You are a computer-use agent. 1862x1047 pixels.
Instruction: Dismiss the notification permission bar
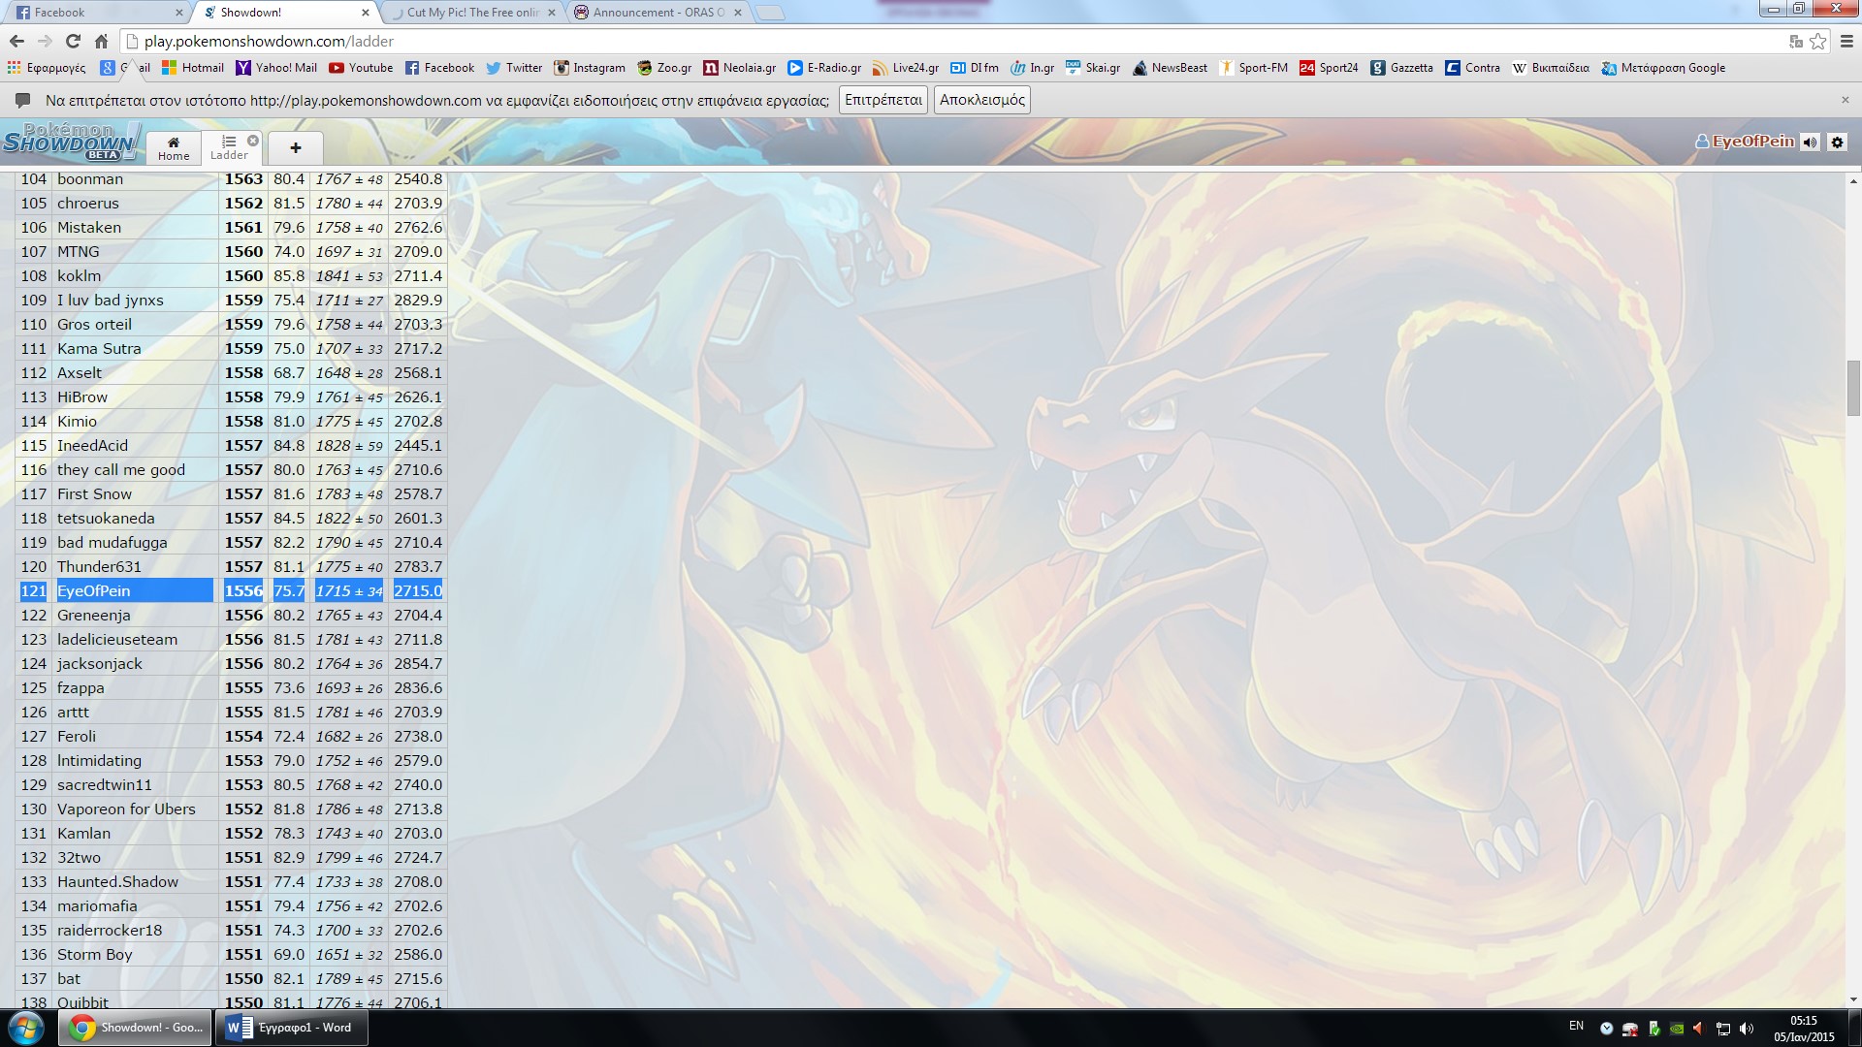(x=1845, y=100)
